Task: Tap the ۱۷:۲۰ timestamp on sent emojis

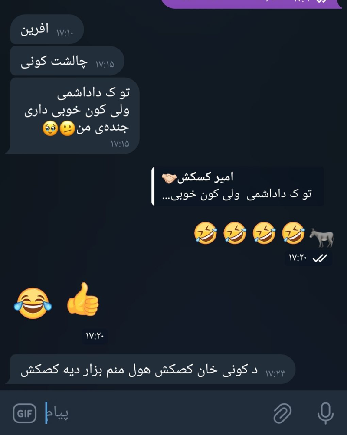Action: point(298,258)
